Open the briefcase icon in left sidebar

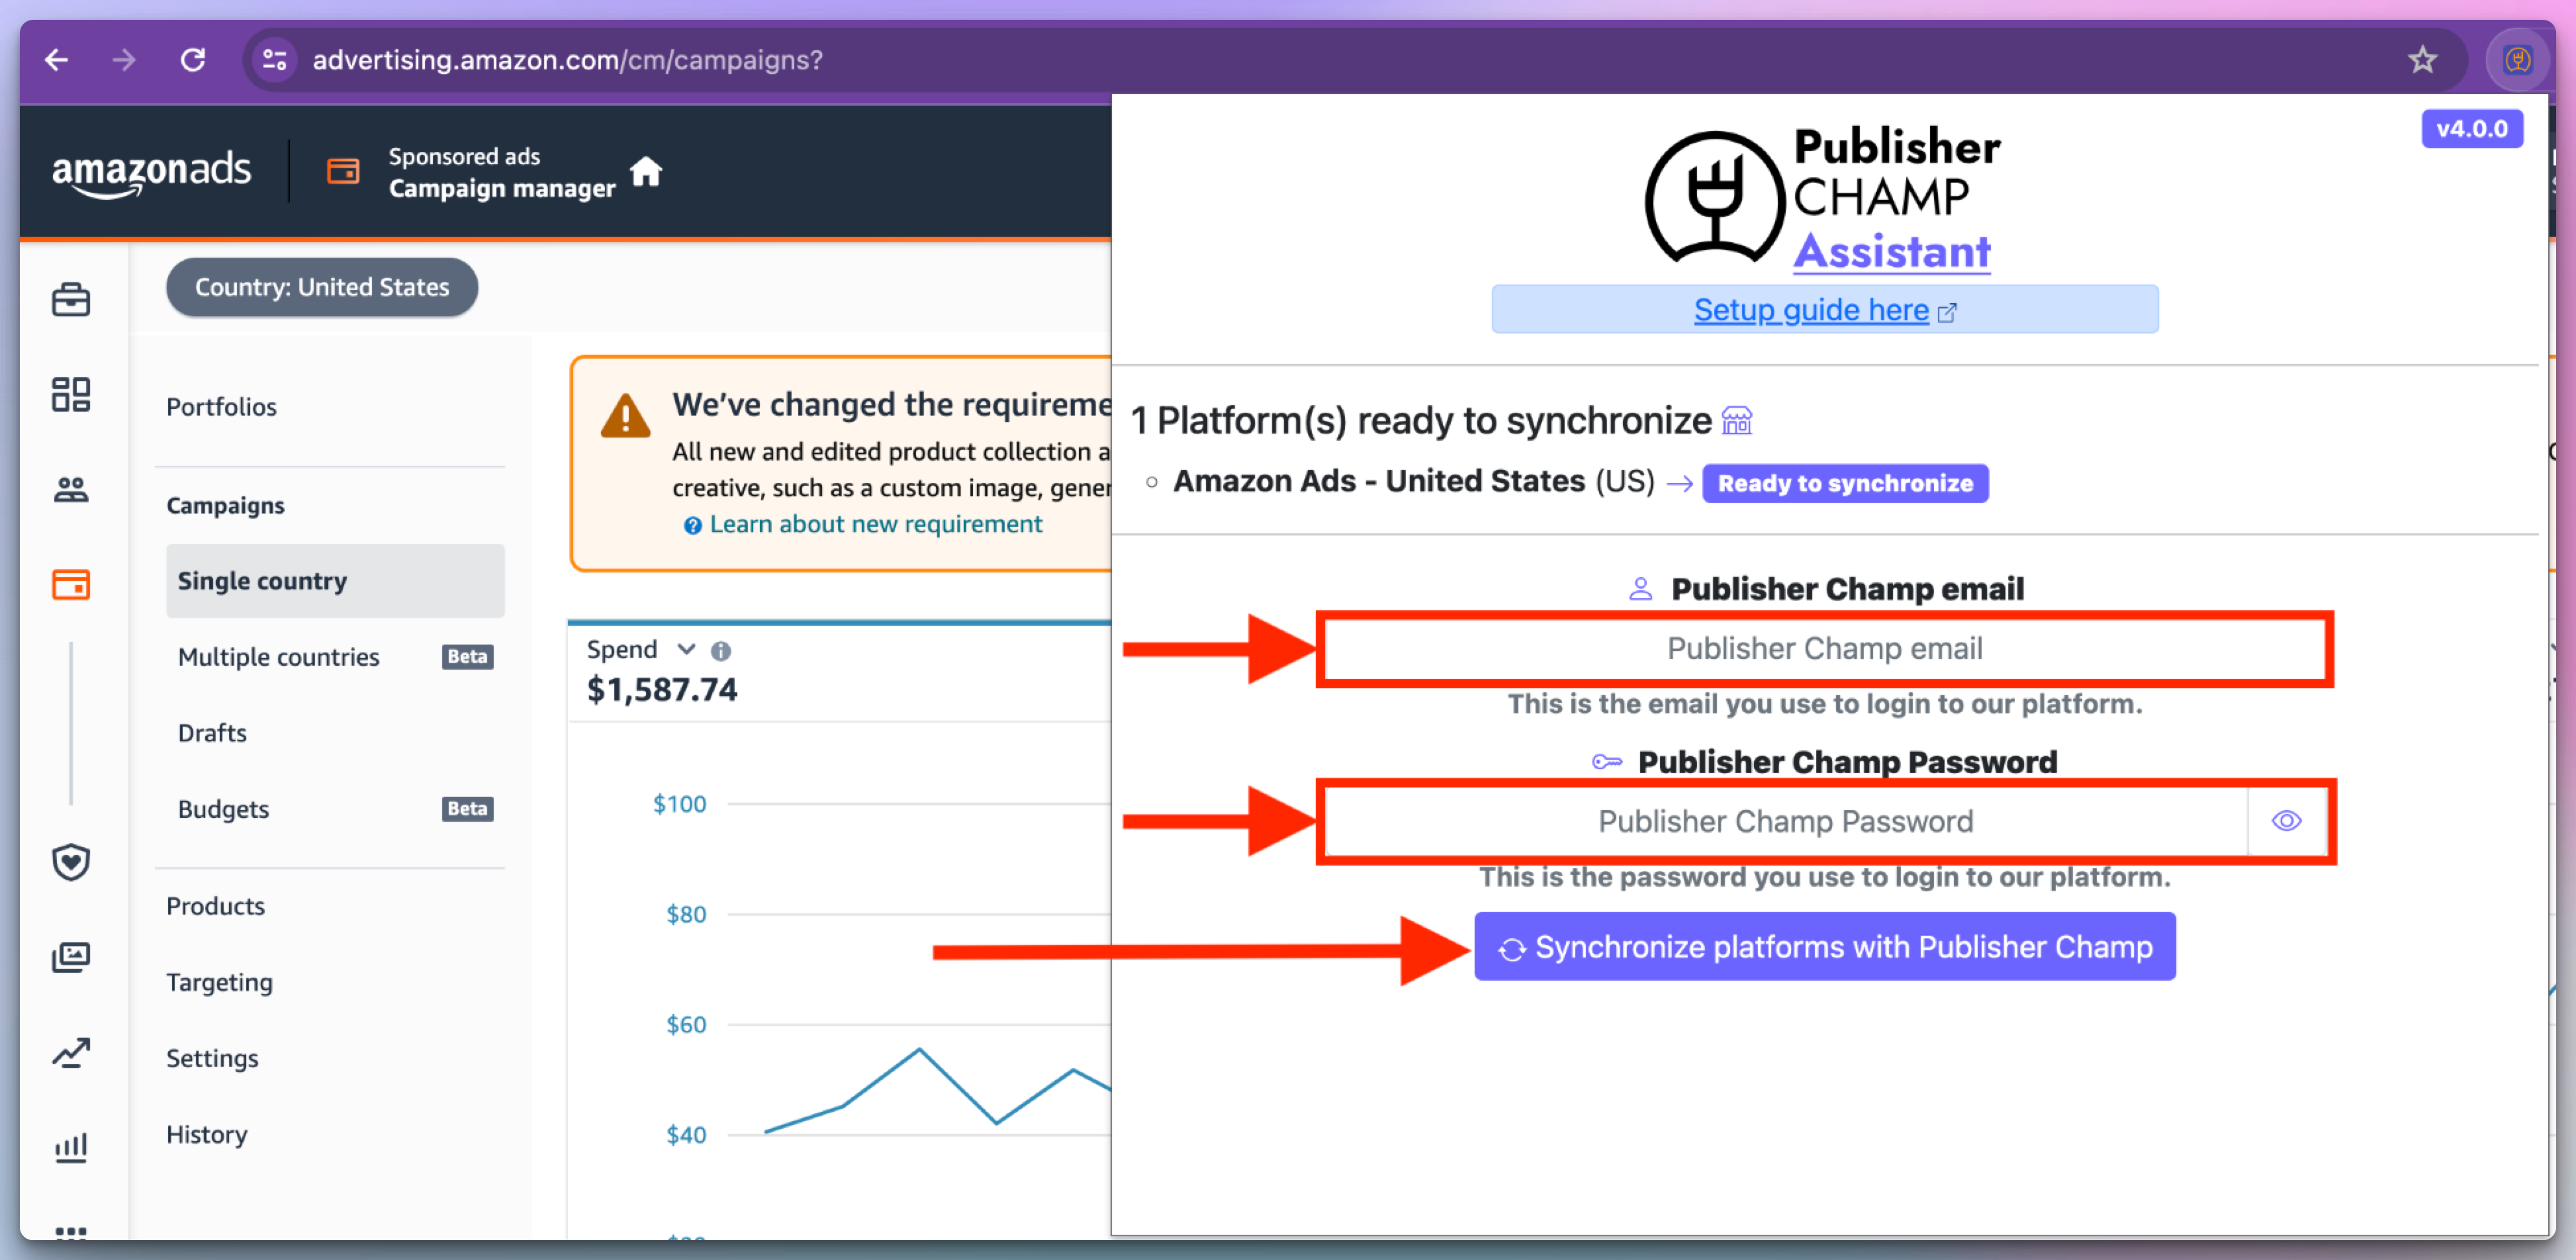pyautogui.click(x=71, y=300)
